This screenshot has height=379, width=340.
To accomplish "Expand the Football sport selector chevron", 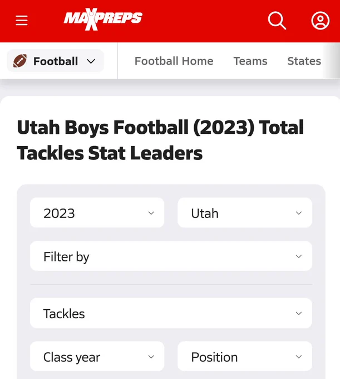I will click(x=91, y=61).
